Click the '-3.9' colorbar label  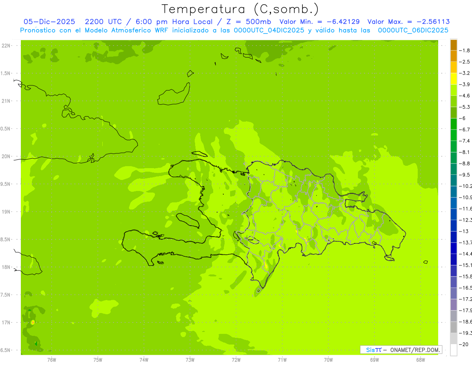click(x=465, y=84)
